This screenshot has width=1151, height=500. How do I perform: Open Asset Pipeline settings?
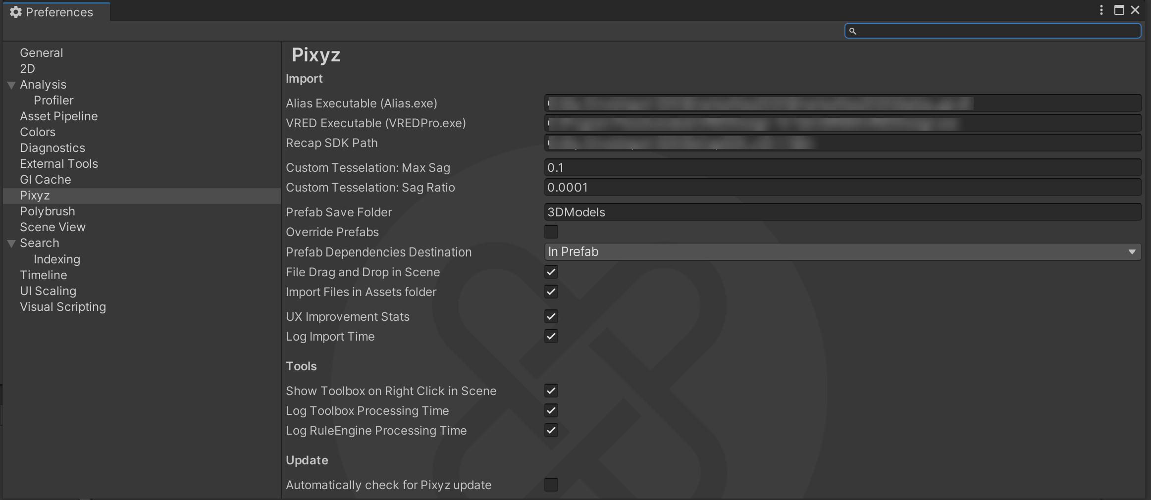59,116
